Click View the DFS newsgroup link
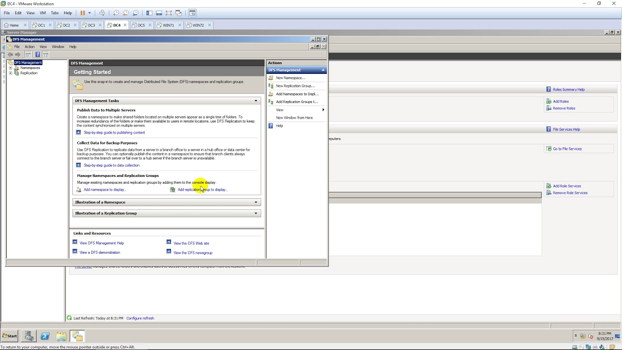 [x=193, y=253]
